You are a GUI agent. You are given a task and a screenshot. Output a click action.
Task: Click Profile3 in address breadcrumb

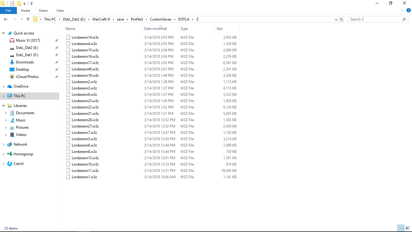[x=137, y=19]
